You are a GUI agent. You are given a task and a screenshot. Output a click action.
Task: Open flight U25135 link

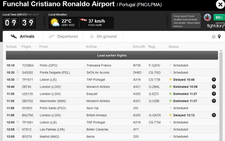27,94
